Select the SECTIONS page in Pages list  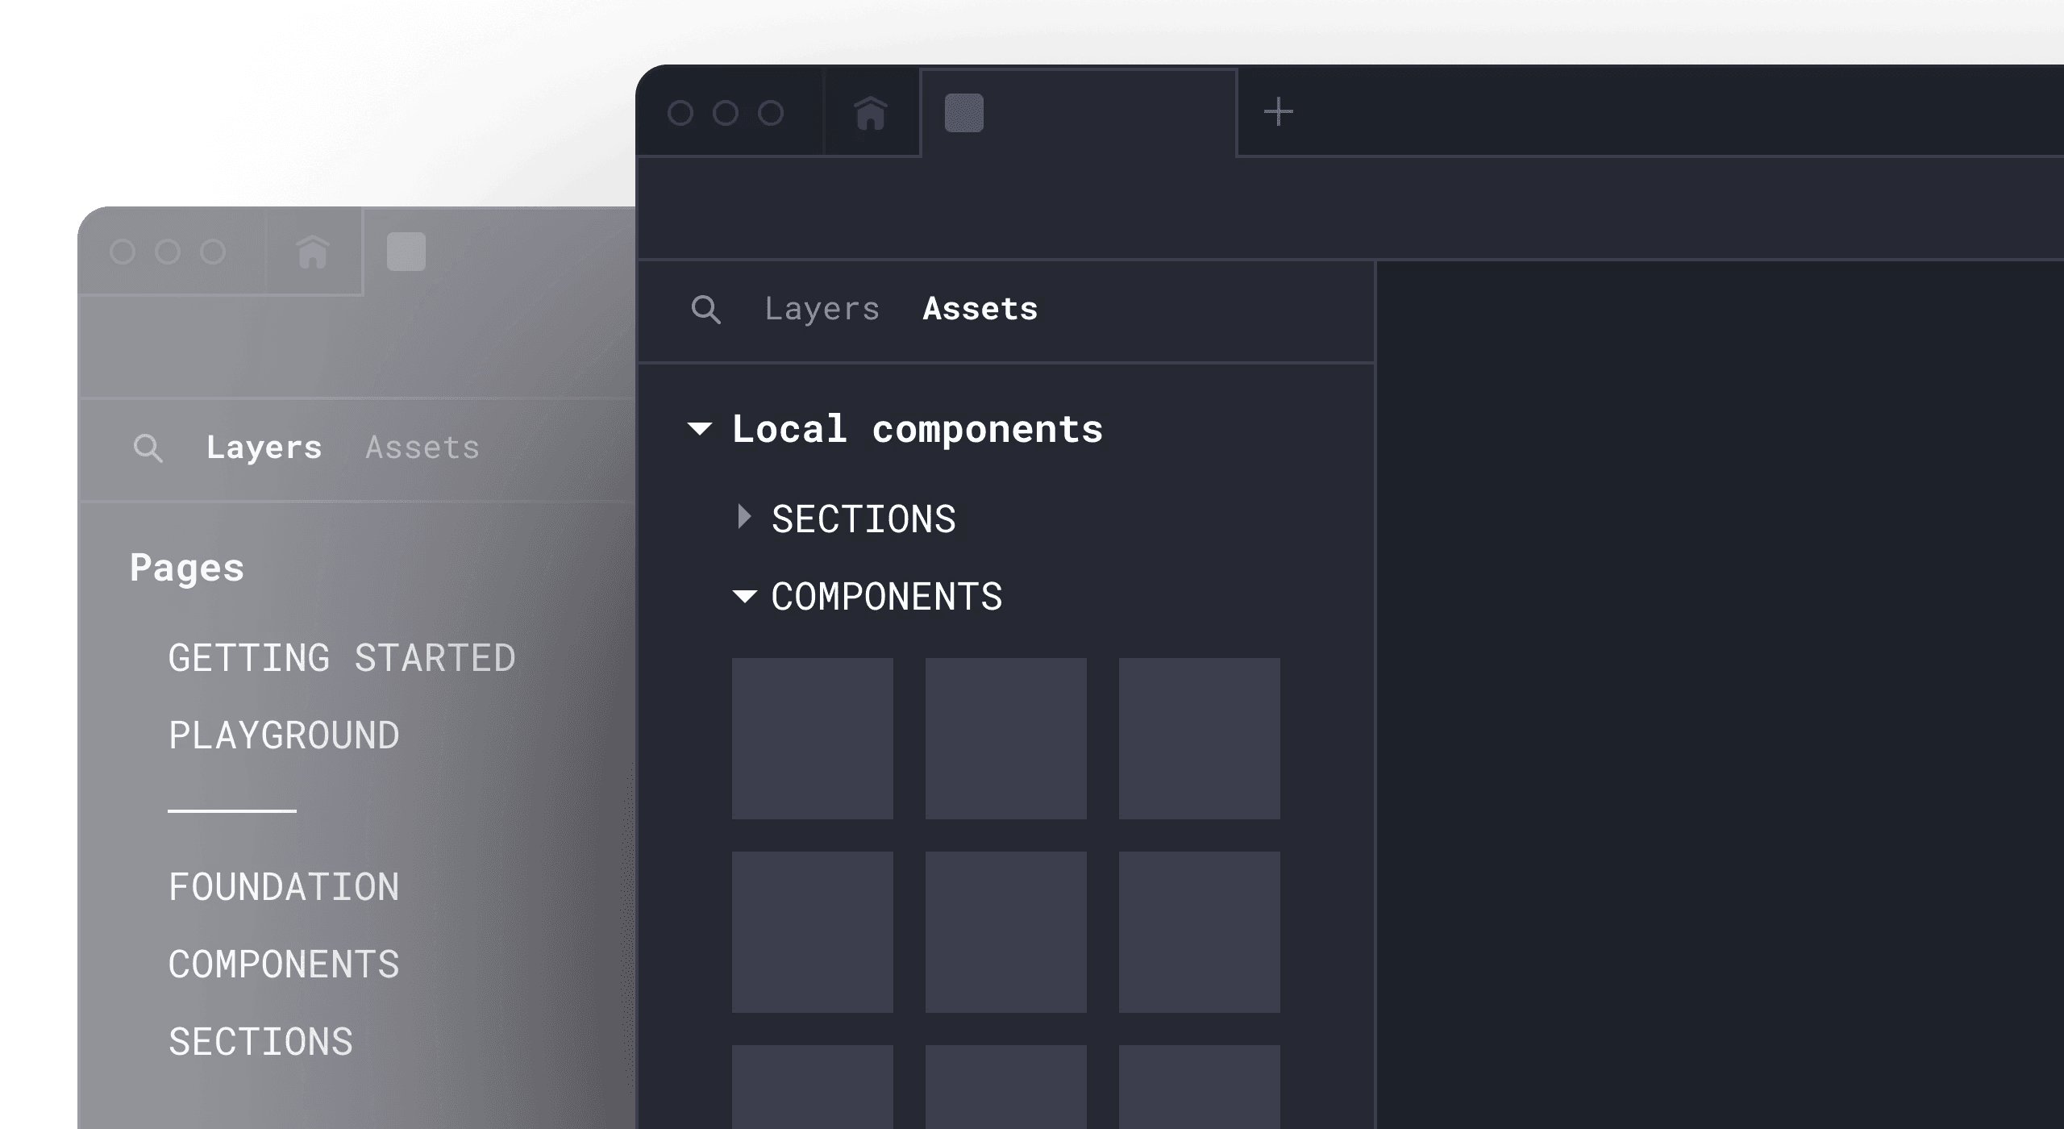tap(260, 1042)
